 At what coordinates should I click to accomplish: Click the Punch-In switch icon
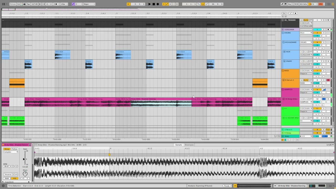tap(199, 4)
